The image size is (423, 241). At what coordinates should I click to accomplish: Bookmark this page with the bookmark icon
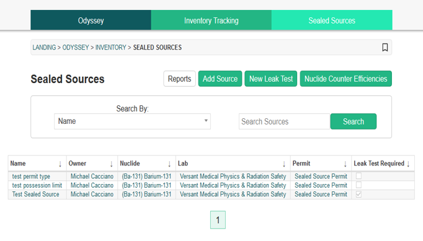(385, 48)
